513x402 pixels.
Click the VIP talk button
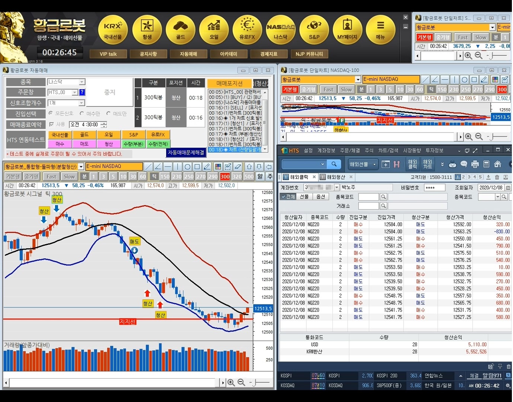108,54
